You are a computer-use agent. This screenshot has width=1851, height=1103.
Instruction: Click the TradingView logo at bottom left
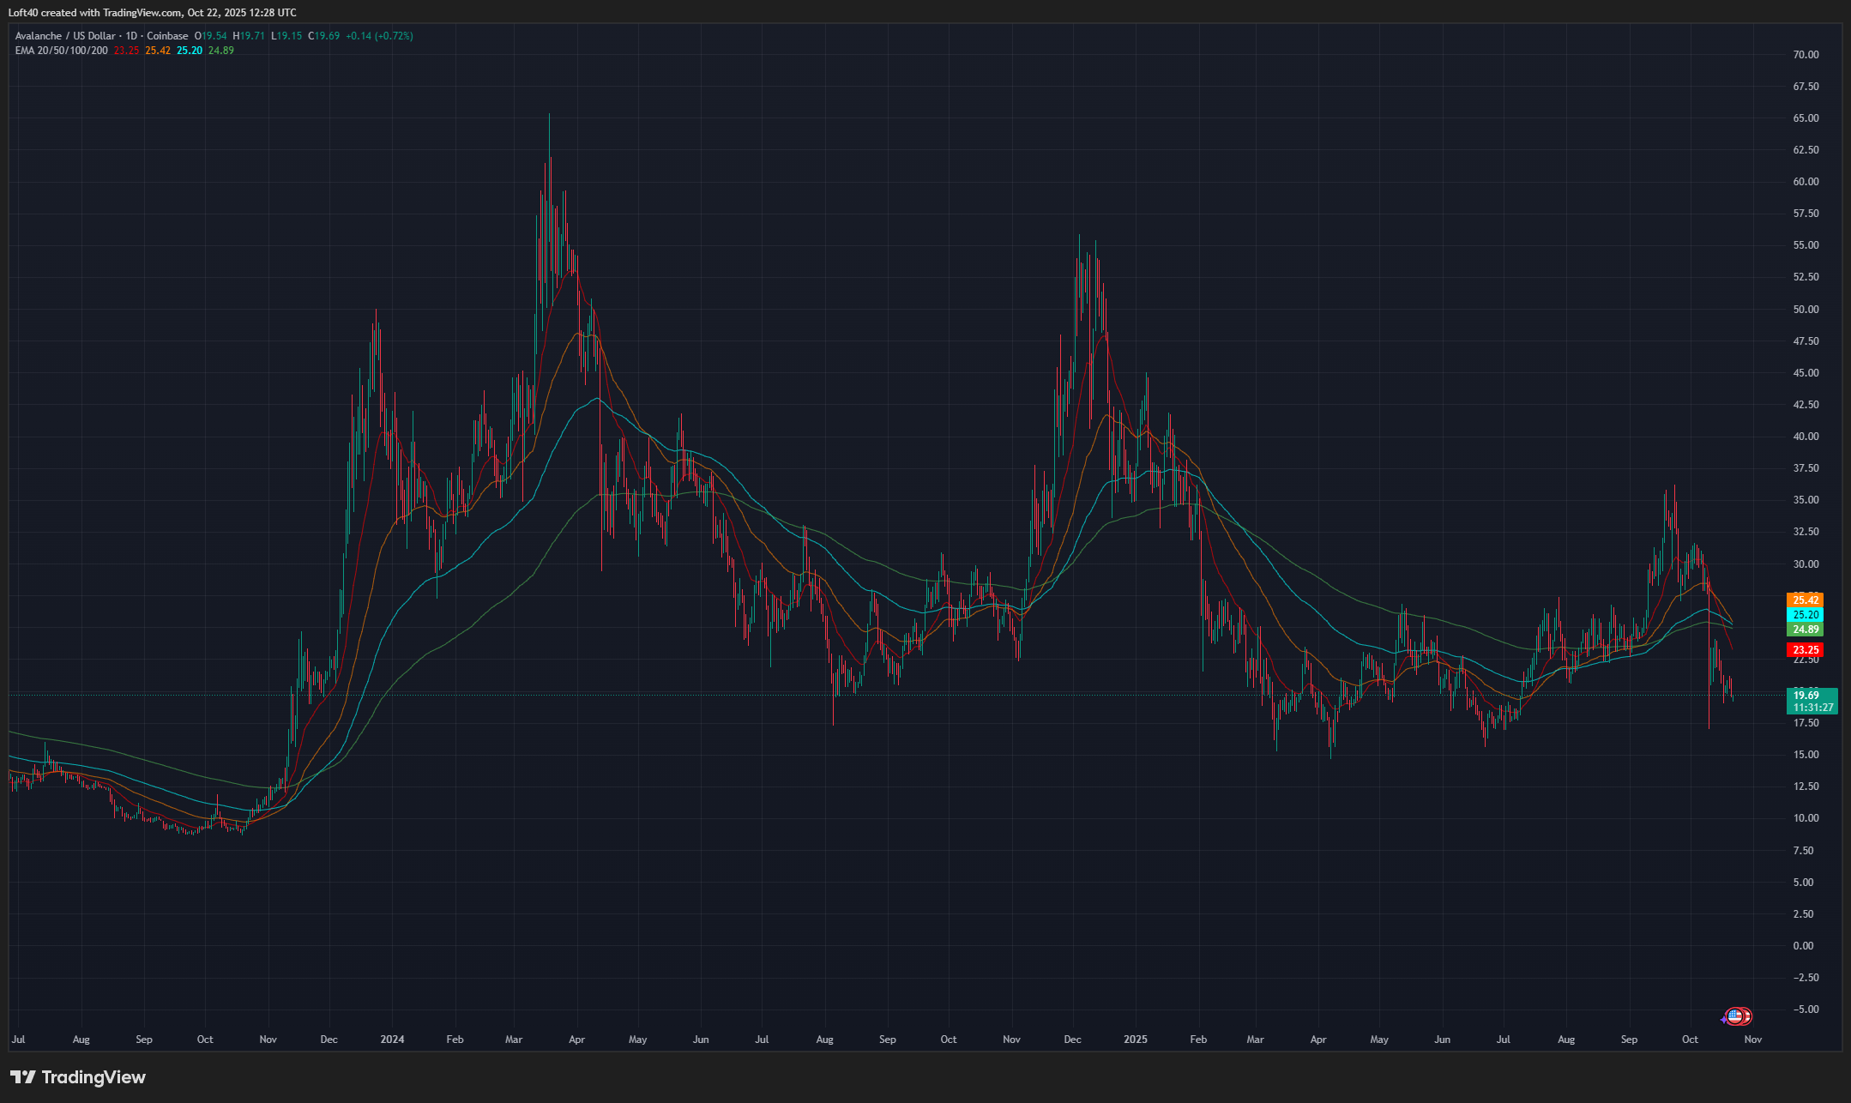[77, 1077]
